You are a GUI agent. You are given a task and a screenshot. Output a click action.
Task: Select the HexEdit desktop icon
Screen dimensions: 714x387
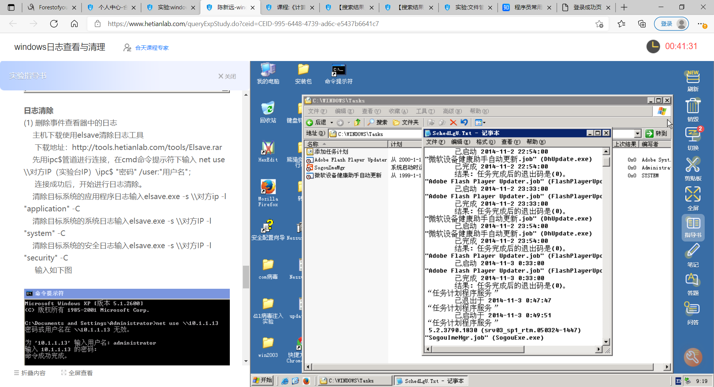(268, 151)
